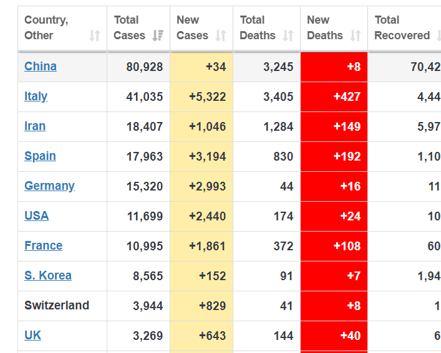This screenshot has width=441, height=353.
Task: Click USA's new cases +2,440
Action: tap(208, 217)
